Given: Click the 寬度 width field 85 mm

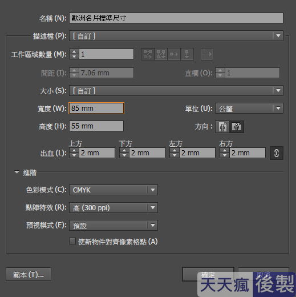Looking at the screenshot, I should click(96, 109).
